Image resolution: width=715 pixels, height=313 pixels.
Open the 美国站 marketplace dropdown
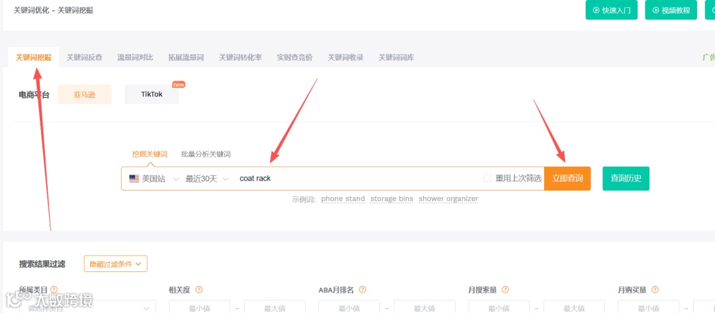pos(154,179)
